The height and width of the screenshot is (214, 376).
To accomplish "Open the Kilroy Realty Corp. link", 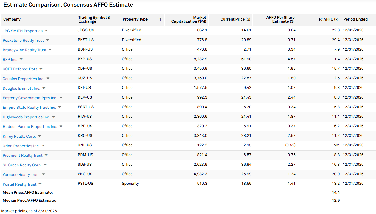I will [19, 137].
